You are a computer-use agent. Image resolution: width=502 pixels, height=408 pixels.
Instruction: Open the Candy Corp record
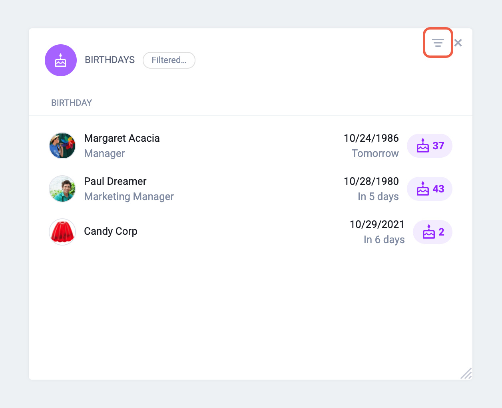point(111,231)
